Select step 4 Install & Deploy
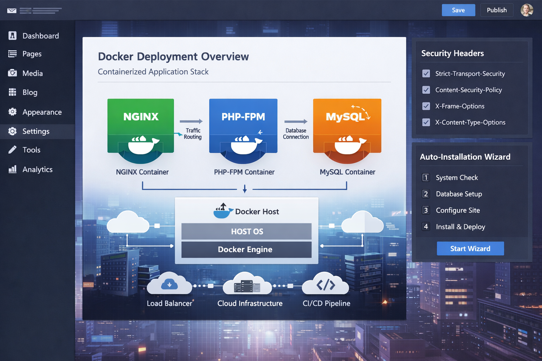This screenshot has width=542, height=361. click(454, 226)
